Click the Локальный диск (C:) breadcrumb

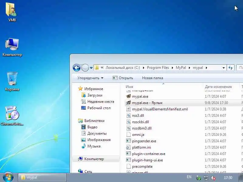point(123,68)
